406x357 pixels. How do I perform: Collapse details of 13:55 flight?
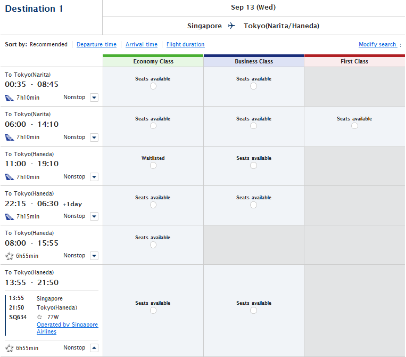click(94, 348)
